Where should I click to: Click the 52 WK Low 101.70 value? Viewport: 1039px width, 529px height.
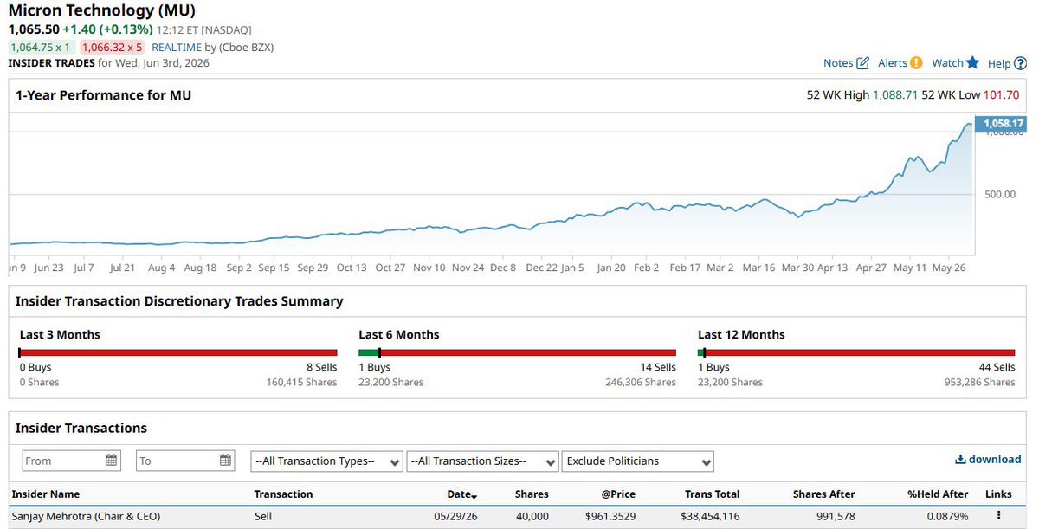coord(1004,95)
